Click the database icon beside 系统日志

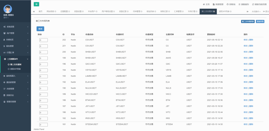click(x=4, y=95)
